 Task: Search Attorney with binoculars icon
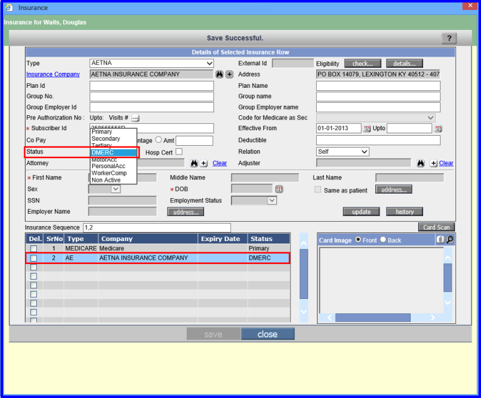pos(194,163)
